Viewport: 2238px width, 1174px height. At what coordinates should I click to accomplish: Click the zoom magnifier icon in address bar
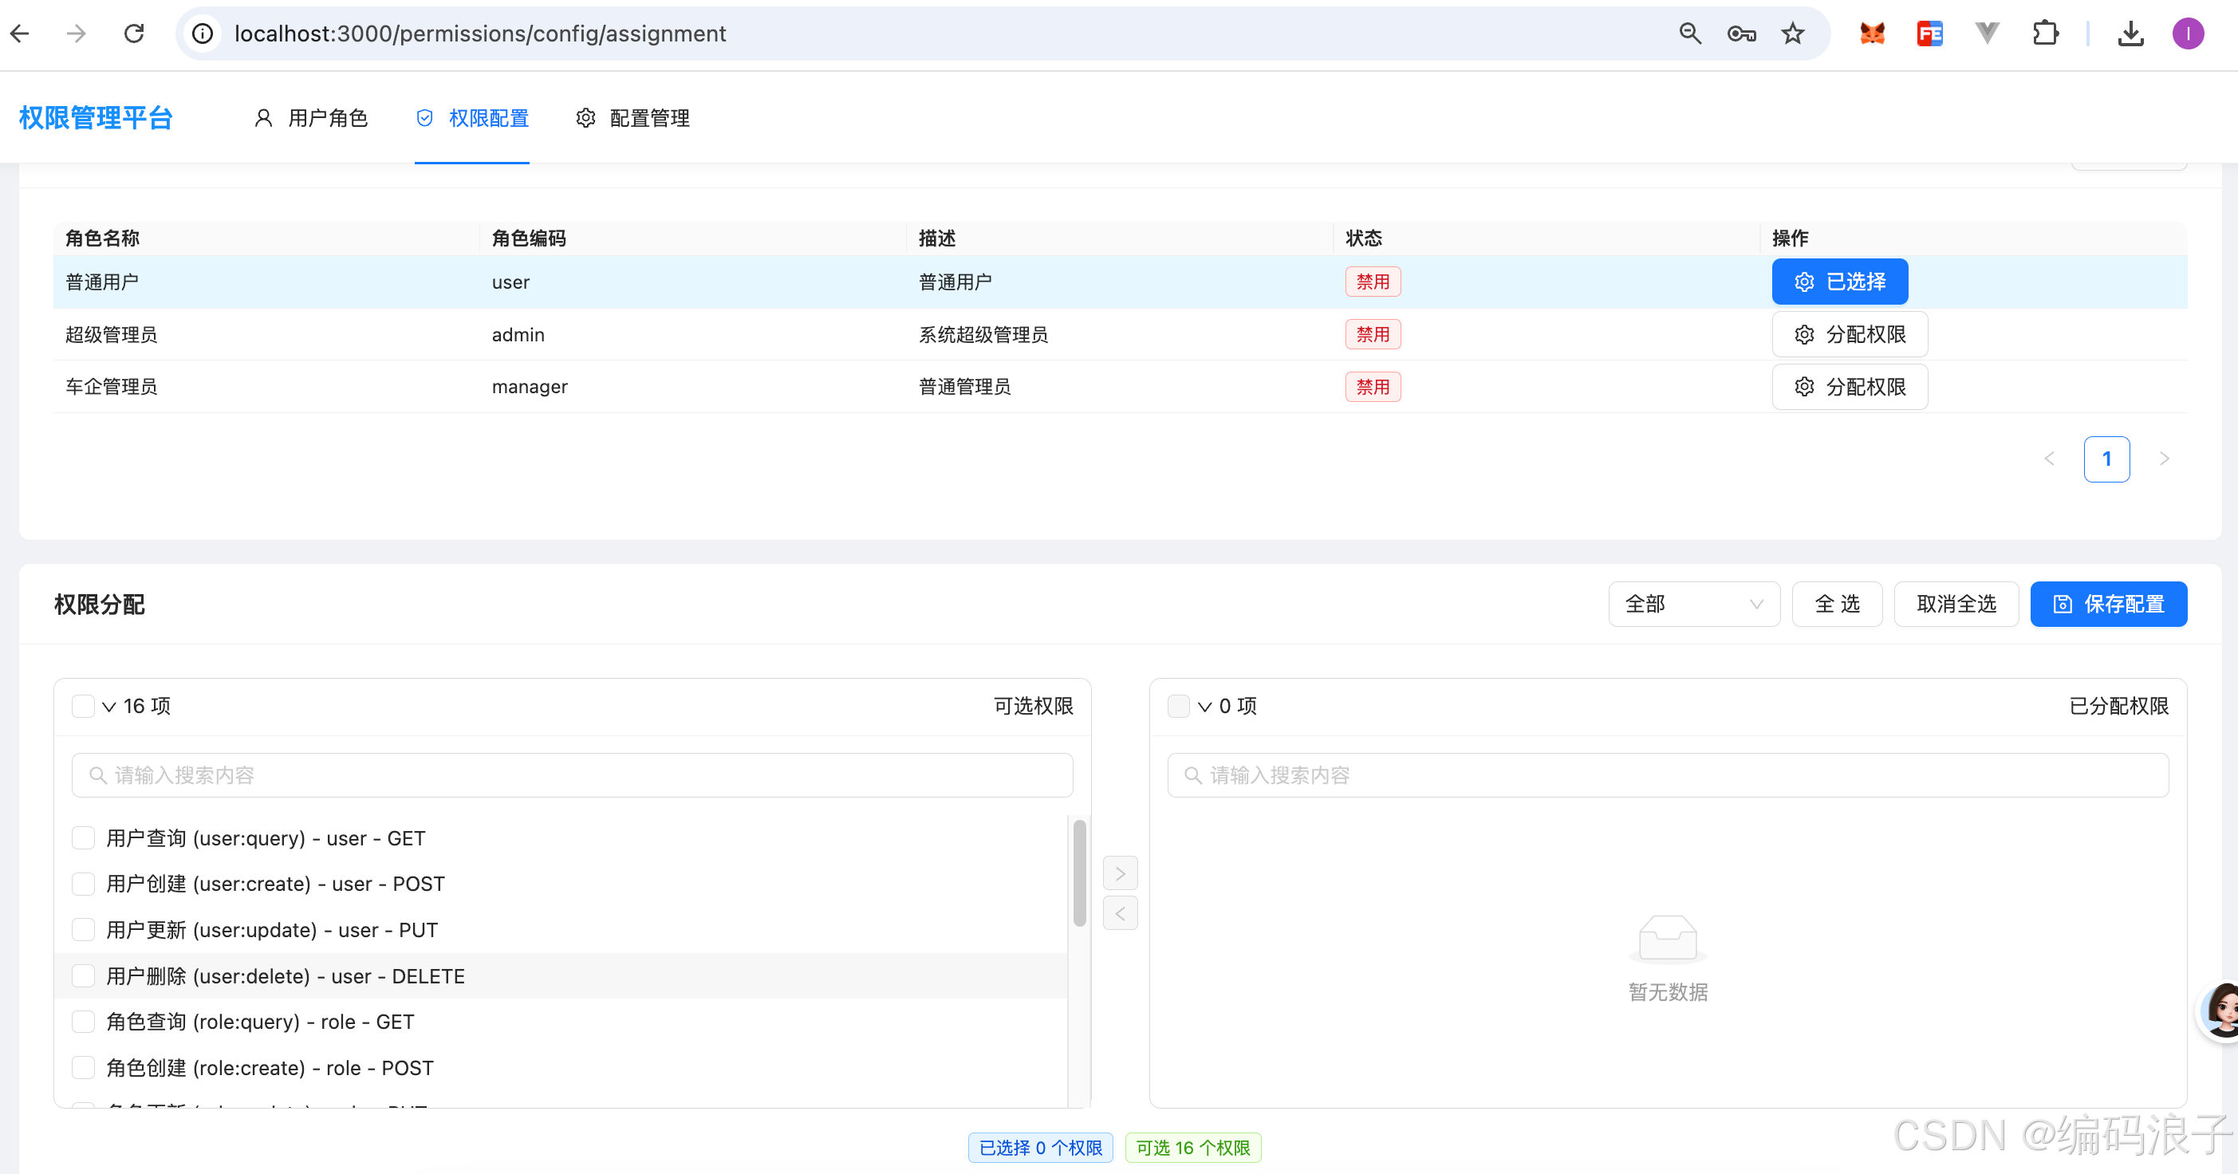click(x=1690, y=33)
